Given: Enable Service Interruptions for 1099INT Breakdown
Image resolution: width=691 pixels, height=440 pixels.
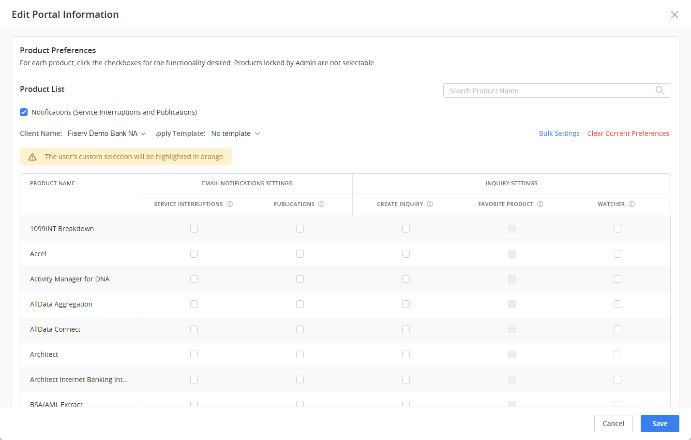Looking at the screenshot, I should (x=194, y=229).
